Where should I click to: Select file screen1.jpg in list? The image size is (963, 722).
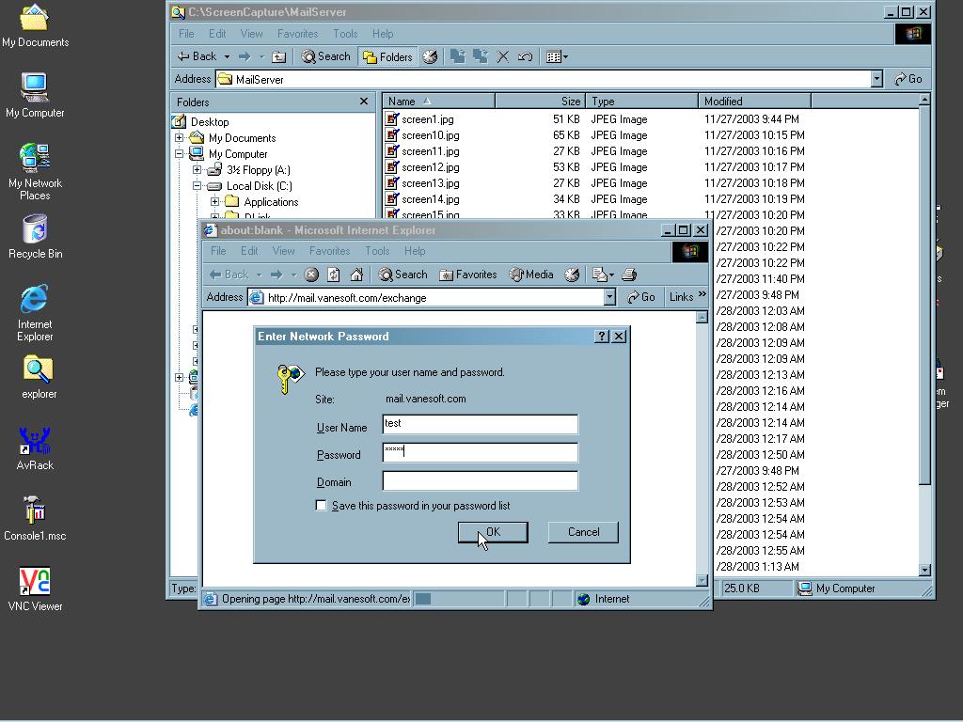[428, 119]
